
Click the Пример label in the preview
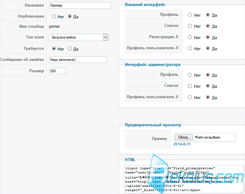click(x=160, y=138)
